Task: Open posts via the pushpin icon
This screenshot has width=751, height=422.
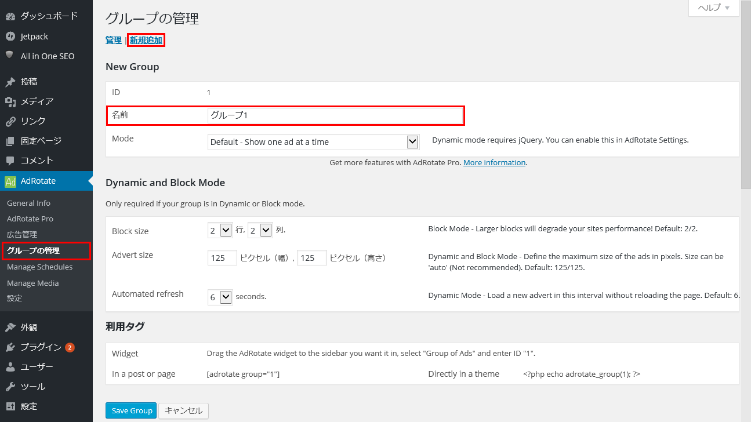Action: (x=10, y=82)
